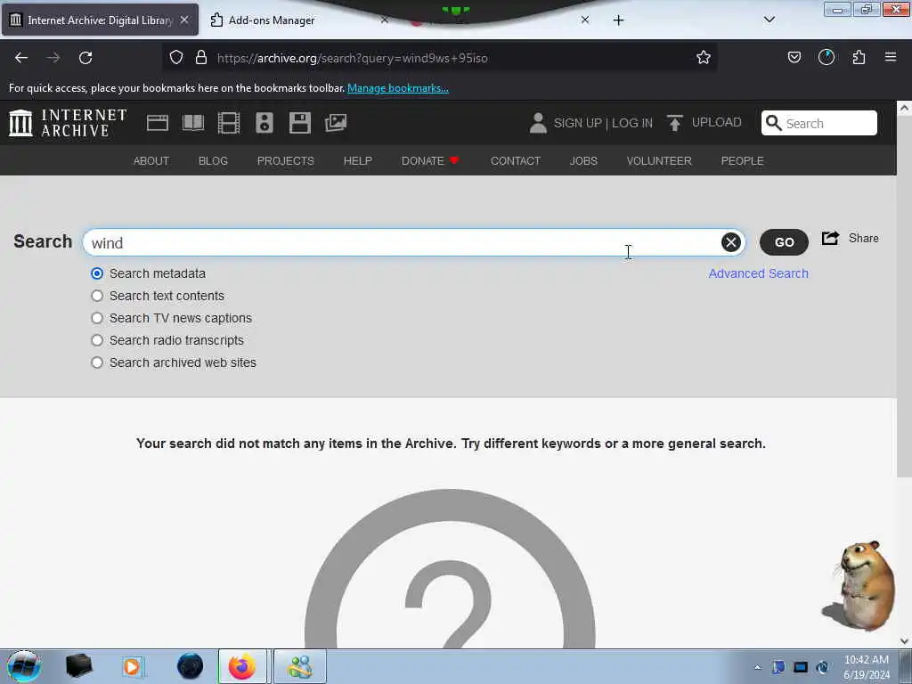Open the Texts book icon
Viewport: 912px width, 684px height.
coord(193,123)
